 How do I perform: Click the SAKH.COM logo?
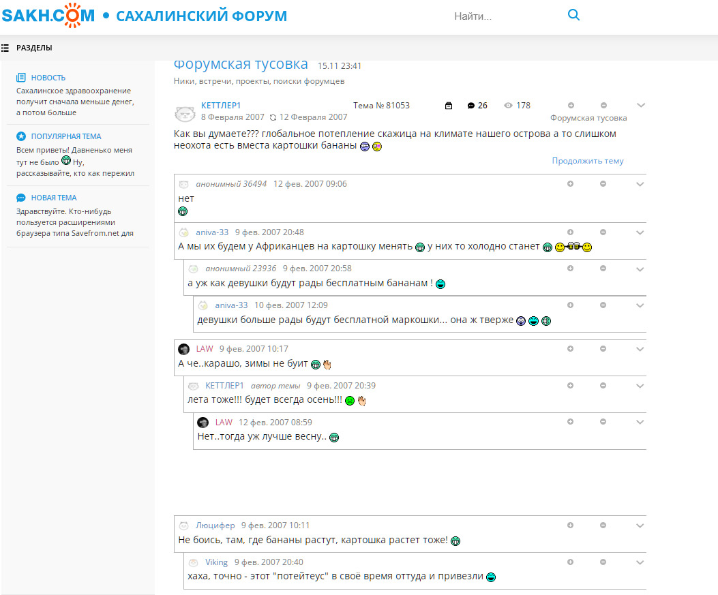pos(48,15)
